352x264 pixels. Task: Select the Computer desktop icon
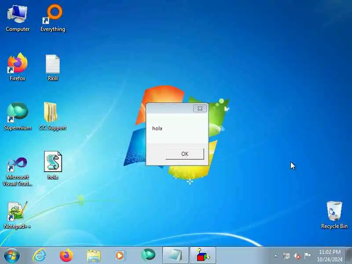pyautogui.click(x=18, y=18)
